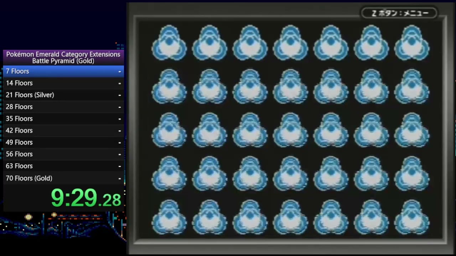Click the "Pokémon Emerald Category Extensions" title
Image resolution: width=456 pixels, height=256 pixels.
coord(63,54)
